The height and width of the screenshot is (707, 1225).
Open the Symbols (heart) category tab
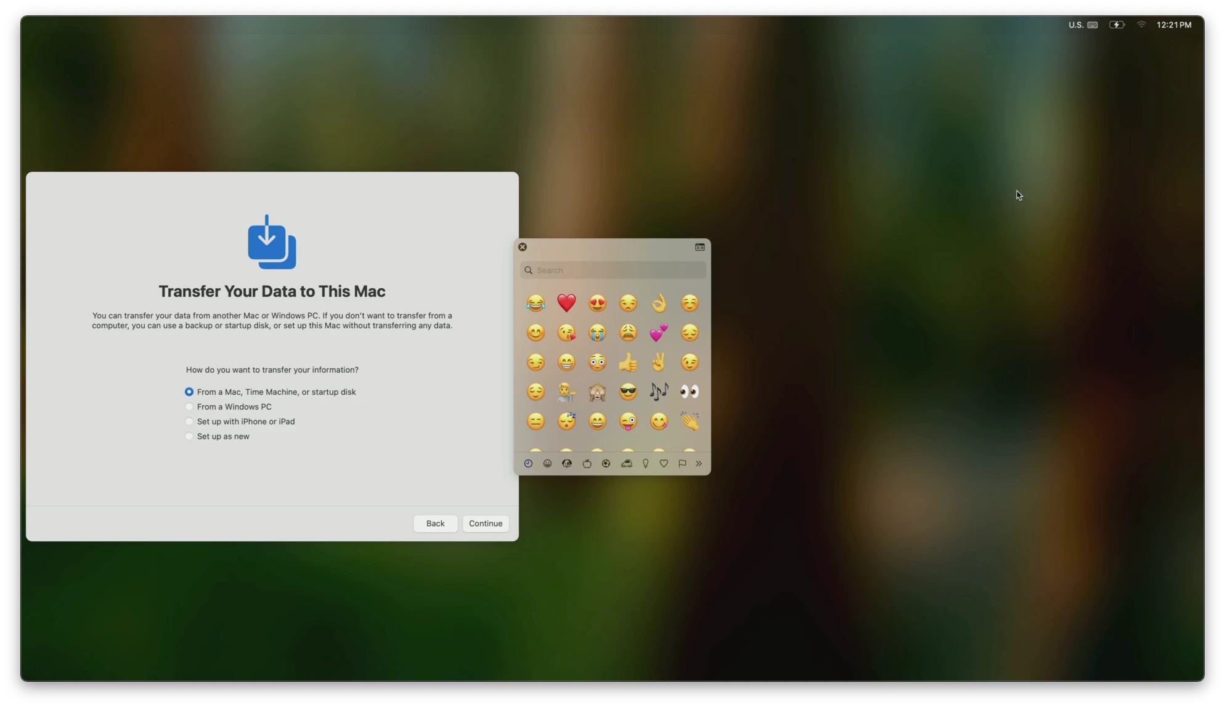pyautogui.click(x=664, y=464)
